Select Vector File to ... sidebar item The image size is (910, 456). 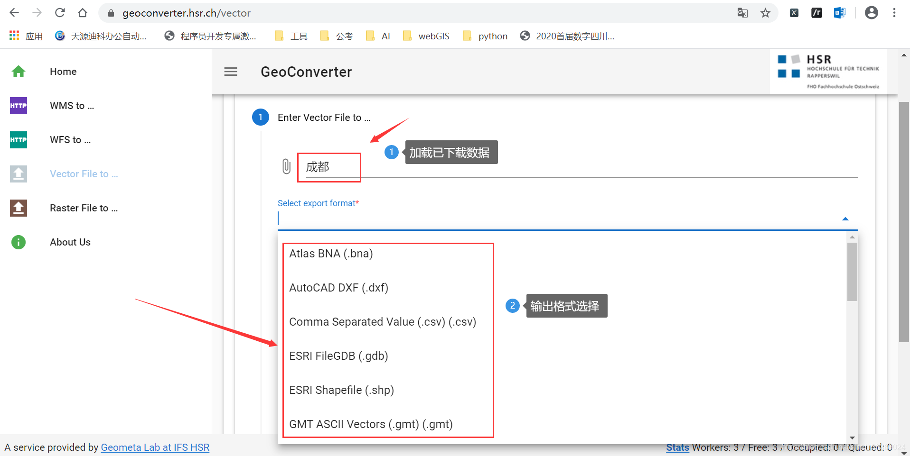click(84, 174)
